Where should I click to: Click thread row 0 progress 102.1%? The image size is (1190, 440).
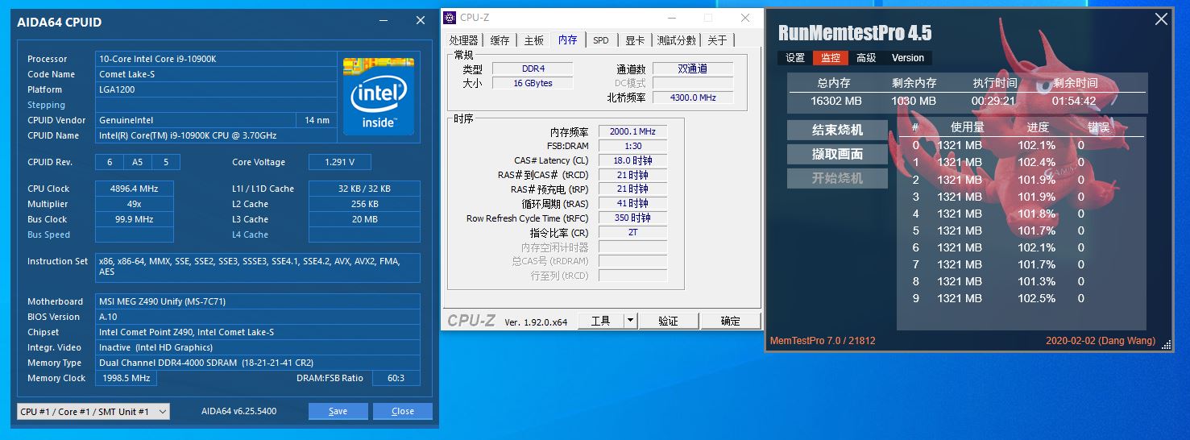1036,145
